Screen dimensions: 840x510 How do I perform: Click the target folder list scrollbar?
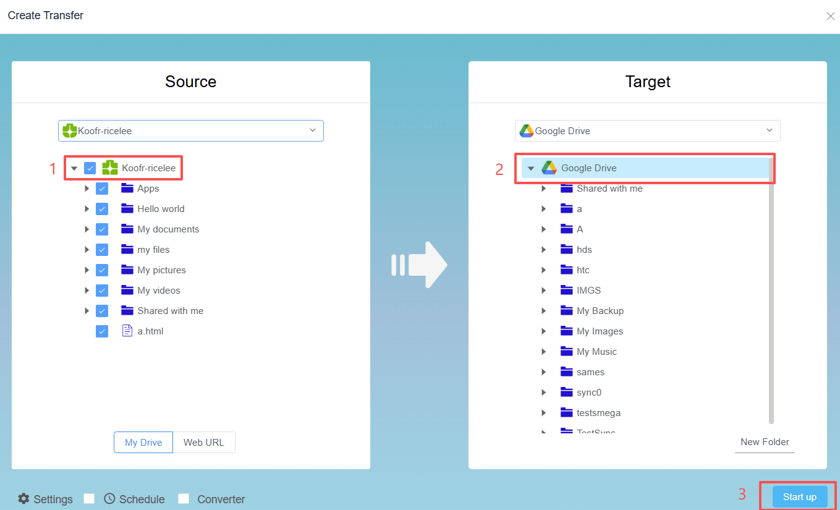tap(771, 291)
